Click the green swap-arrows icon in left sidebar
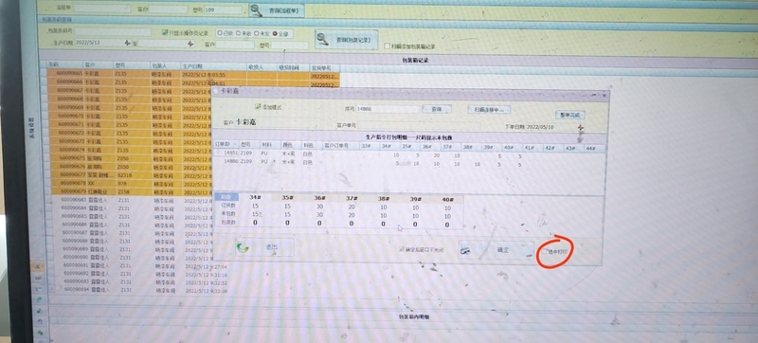 click(x=40, y=334)
